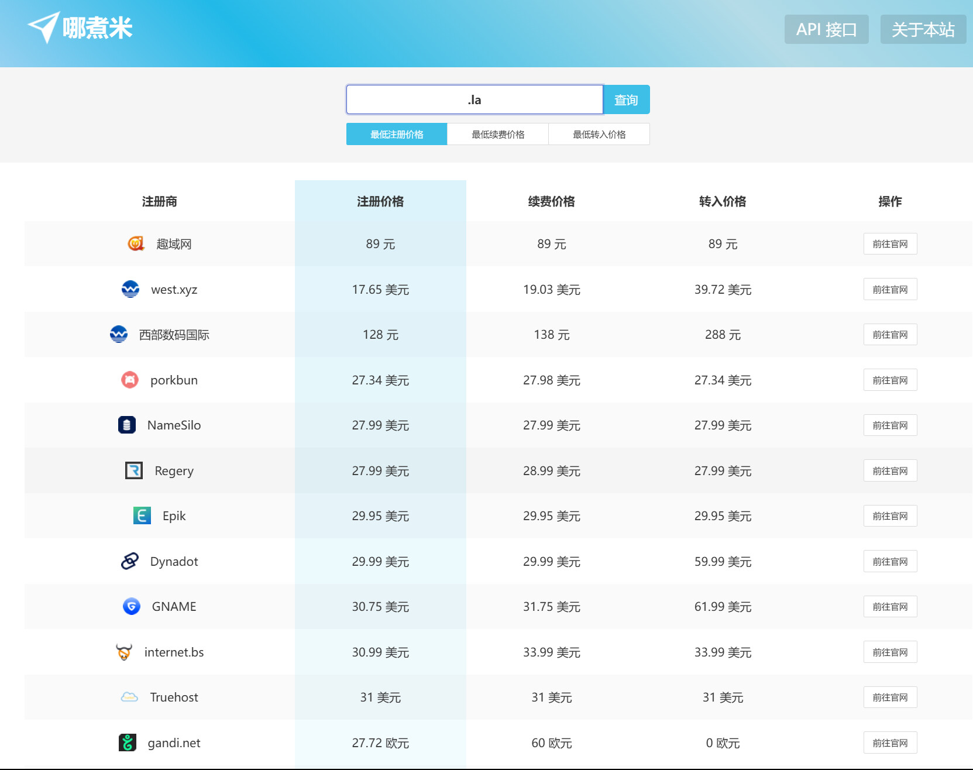Switch to the 最低转入价格 tab

(599, 134)
